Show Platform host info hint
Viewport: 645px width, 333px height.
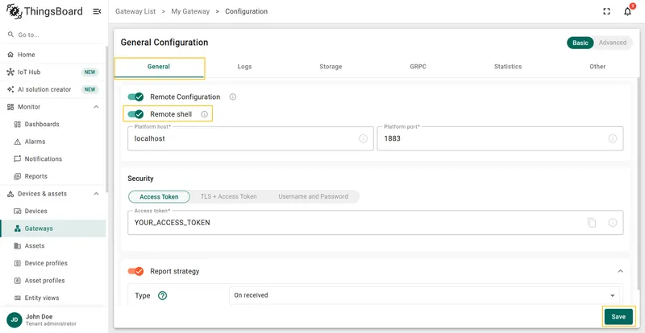pyautogui.click(x=364, y=139)
